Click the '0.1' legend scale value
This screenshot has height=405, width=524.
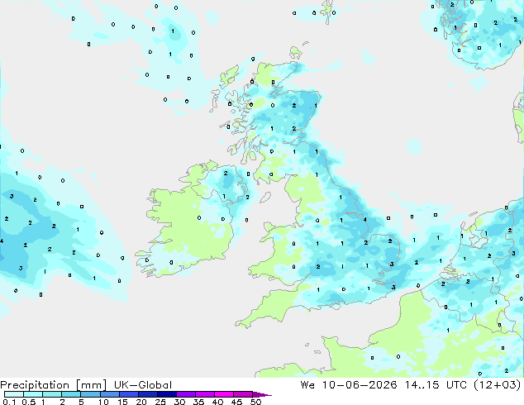9,402
